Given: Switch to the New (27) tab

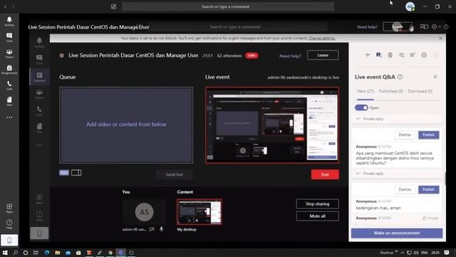Looking at the screenshot, I should (366, 91).
